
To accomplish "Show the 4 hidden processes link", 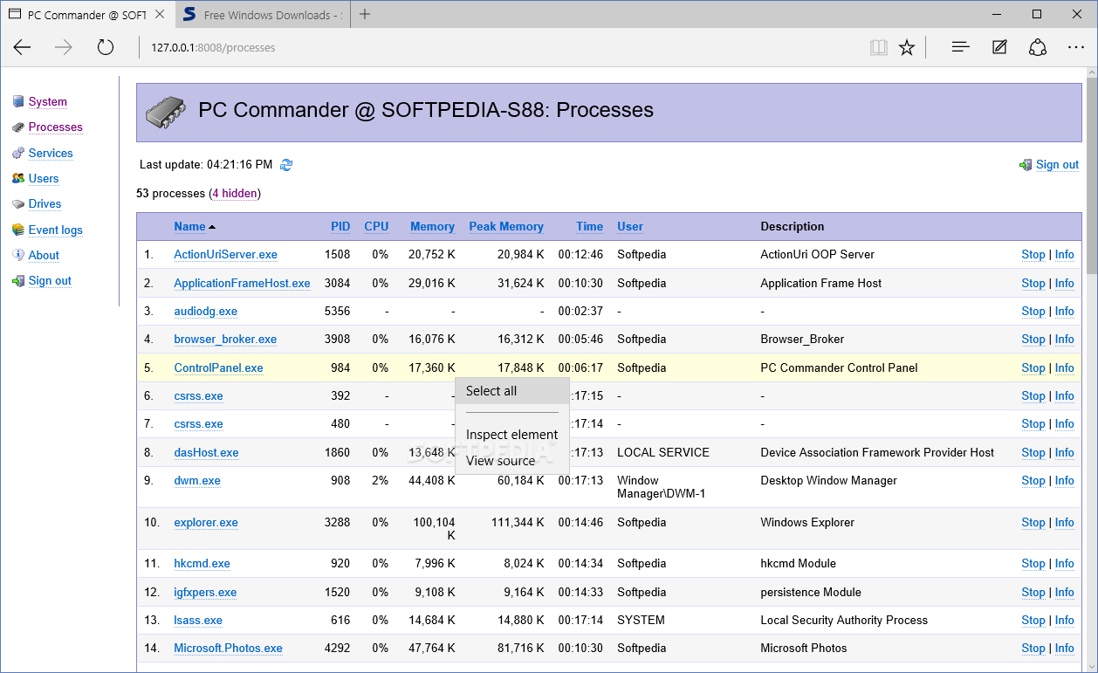I will (235, 193).
